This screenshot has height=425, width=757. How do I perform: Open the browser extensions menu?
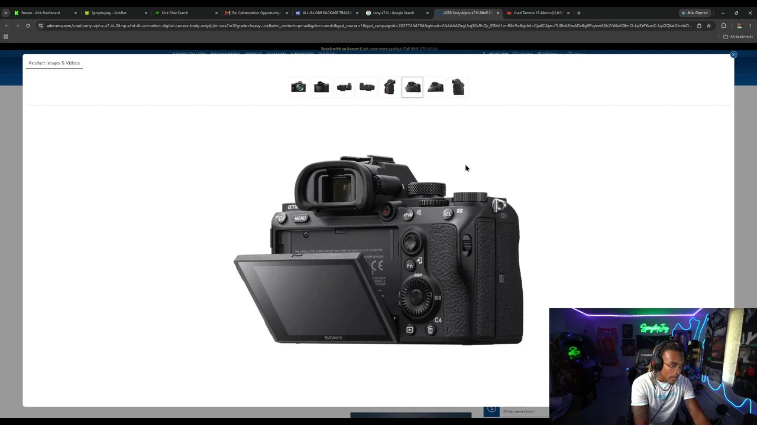[723, 26]
